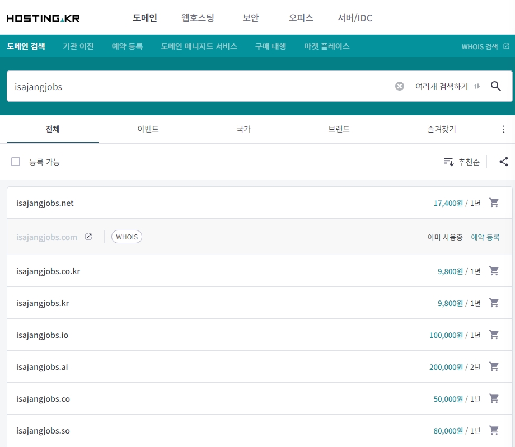Image resolution: width=515 pixels, height=447 pixels.
Task: Switch to the 국가 tab
Action: [x=244, y=129]
